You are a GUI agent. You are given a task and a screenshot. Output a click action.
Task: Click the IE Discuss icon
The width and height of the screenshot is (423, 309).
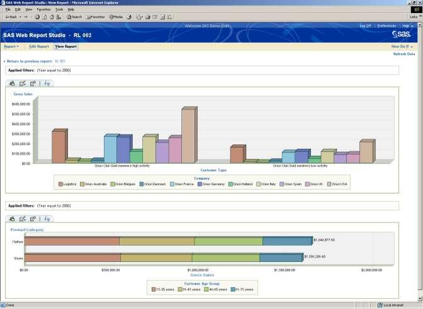coord(162,17)
